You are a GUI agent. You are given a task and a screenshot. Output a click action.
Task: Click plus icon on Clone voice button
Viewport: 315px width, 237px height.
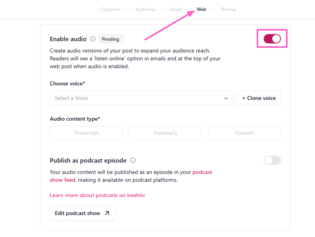coord(244,98)
